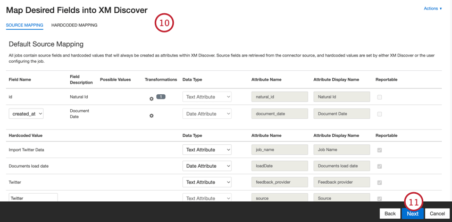This screenshot has height=222, width=452.
Task: Open transformations gear for id field
Action: pyautogui.click(x=152, y=98)
